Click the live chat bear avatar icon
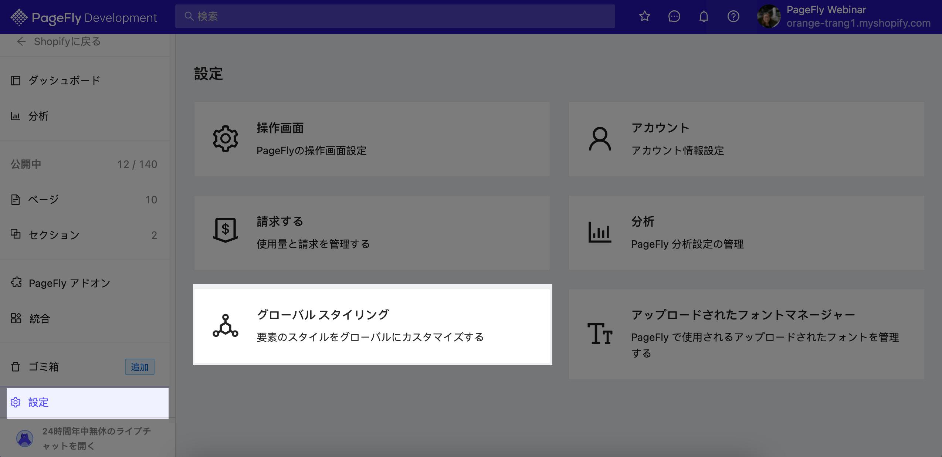942x457 pixels. click(x=25, y=438)
